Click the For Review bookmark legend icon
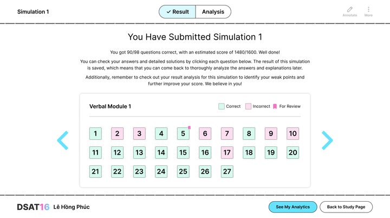 (275, 106)
